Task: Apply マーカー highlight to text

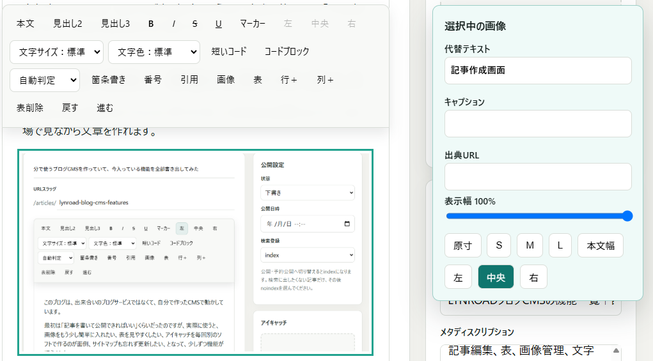Action: 253,24
